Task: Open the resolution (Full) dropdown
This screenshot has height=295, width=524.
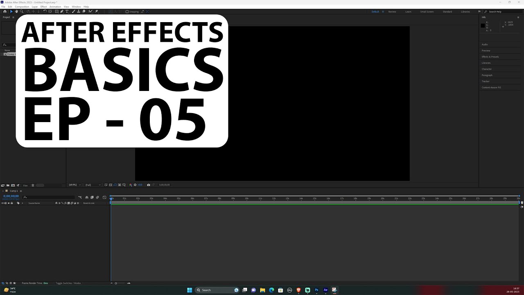Action: click(x=93, y=185)
